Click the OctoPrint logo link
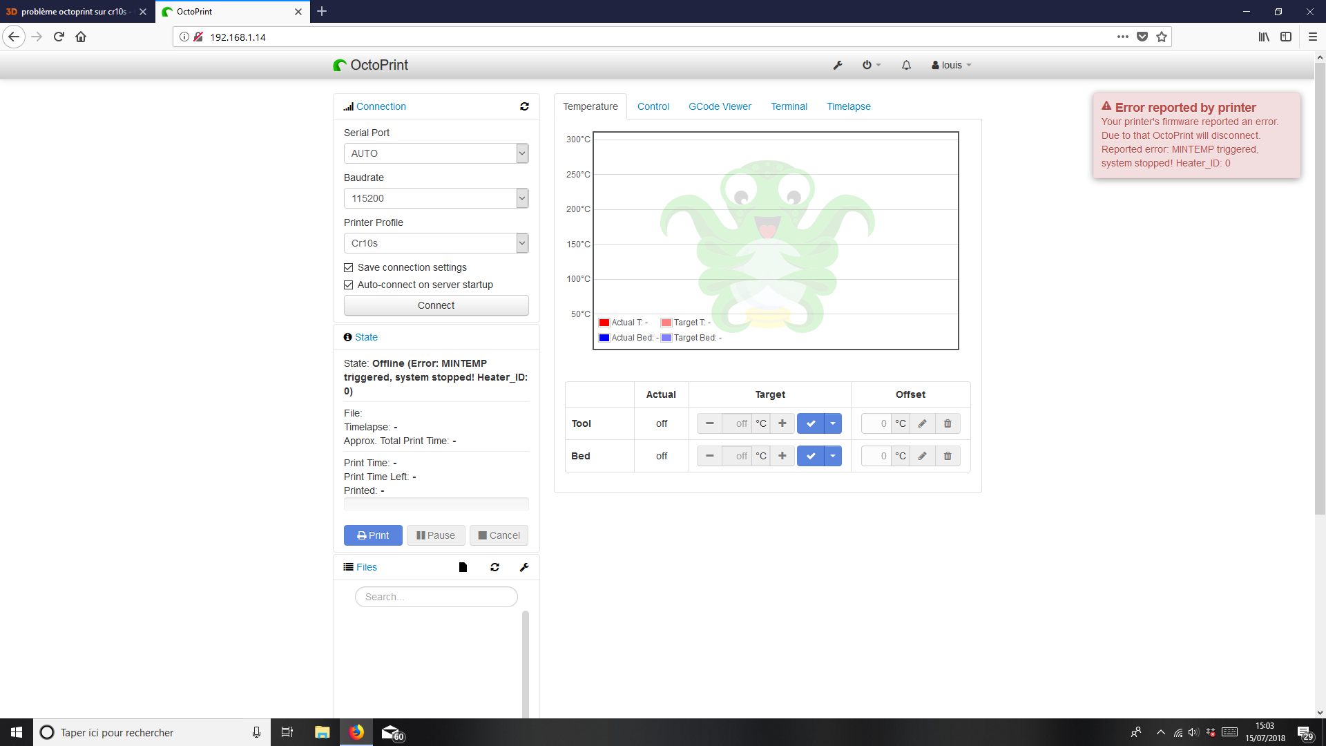This screenshot has height=746, width=1326. (371, 65)
